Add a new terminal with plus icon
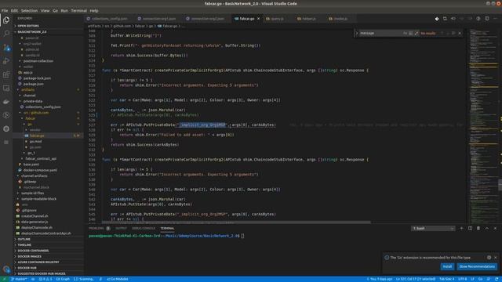Viewport: 502px width, 282px height. click(461, 228)
